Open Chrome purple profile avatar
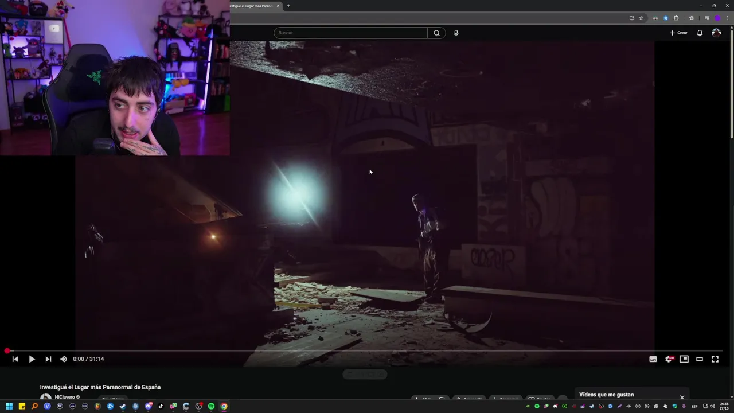734x413 pixels. pyautogui.click(x=717, y=18)
